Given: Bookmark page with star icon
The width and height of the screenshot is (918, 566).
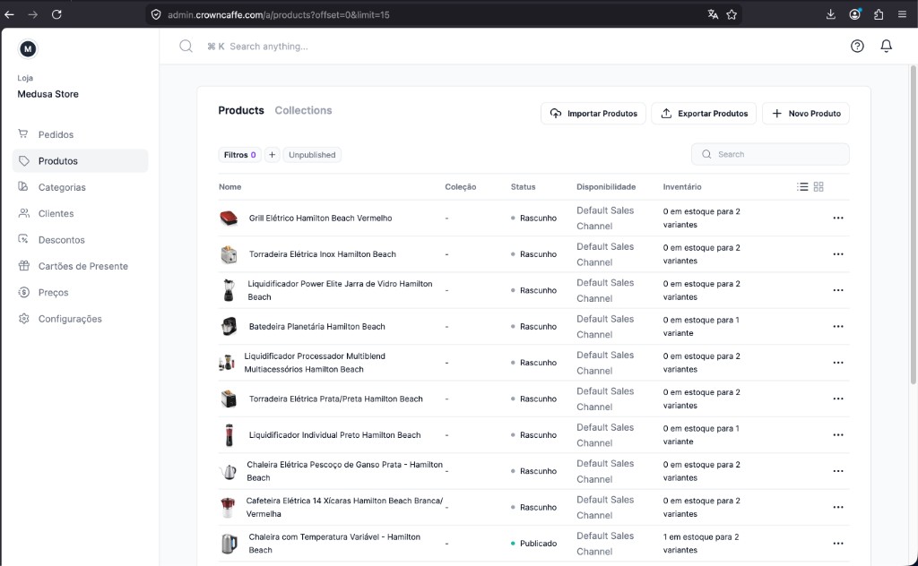Looking at the screenshot, I should [732, 14].
